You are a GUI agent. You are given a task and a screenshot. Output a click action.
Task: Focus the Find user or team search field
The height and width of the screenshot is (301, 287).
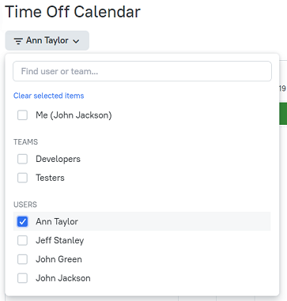142,71
